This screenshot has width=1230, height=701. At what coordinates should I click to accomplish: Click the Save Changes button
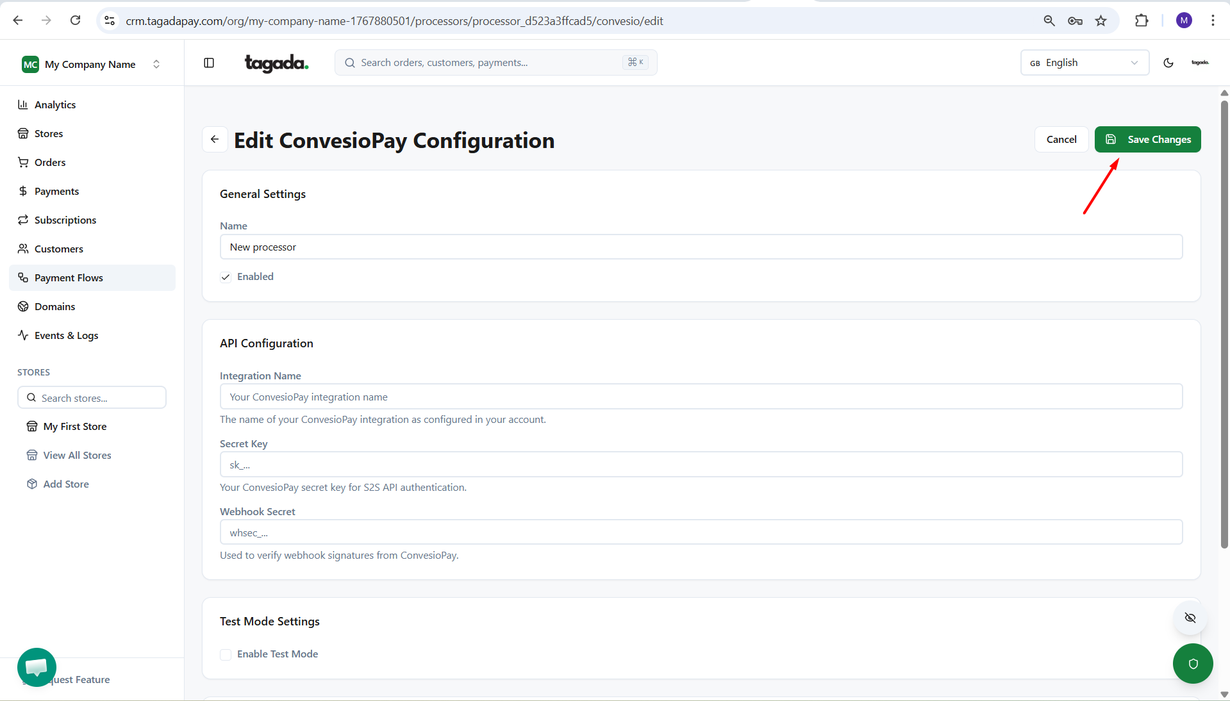[x=1147, y=140]
